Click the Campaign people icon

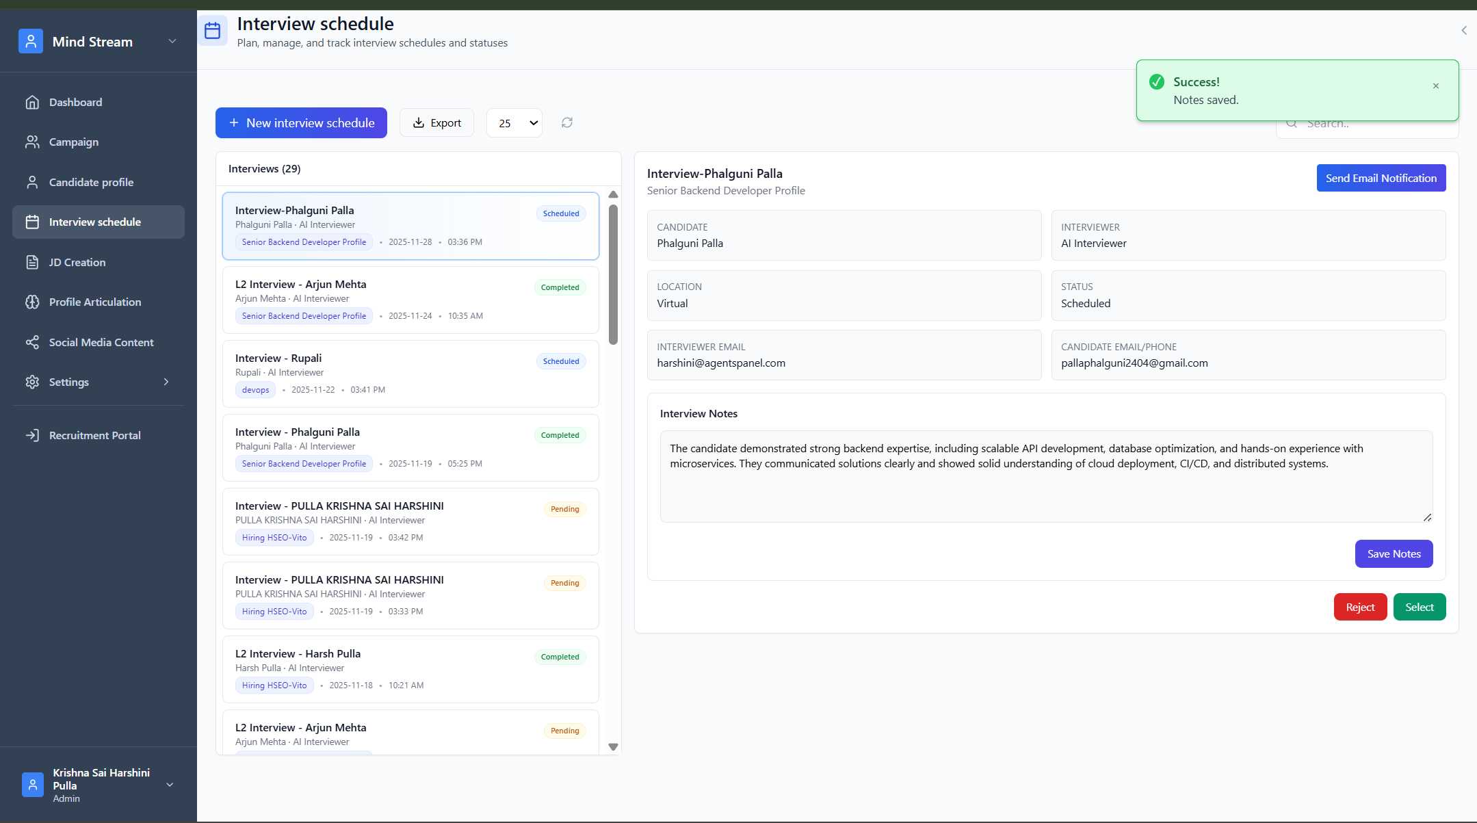32,142
